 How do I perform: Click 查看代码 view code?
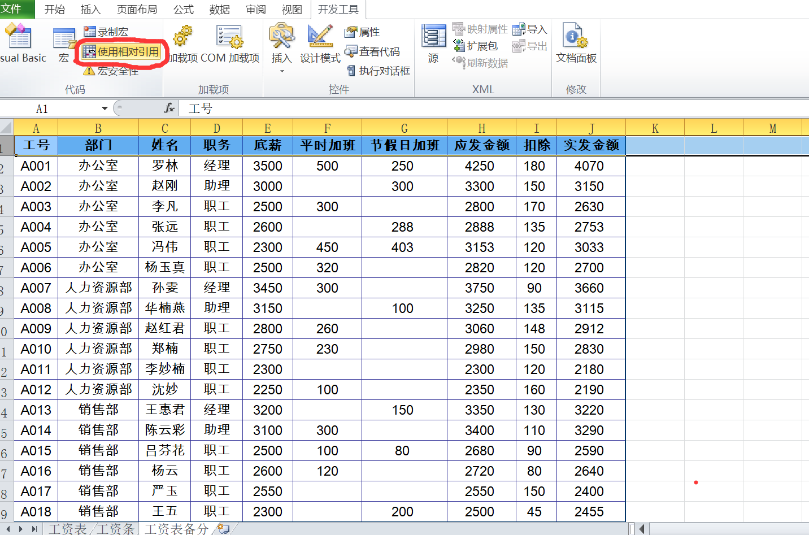coord(372,51)
